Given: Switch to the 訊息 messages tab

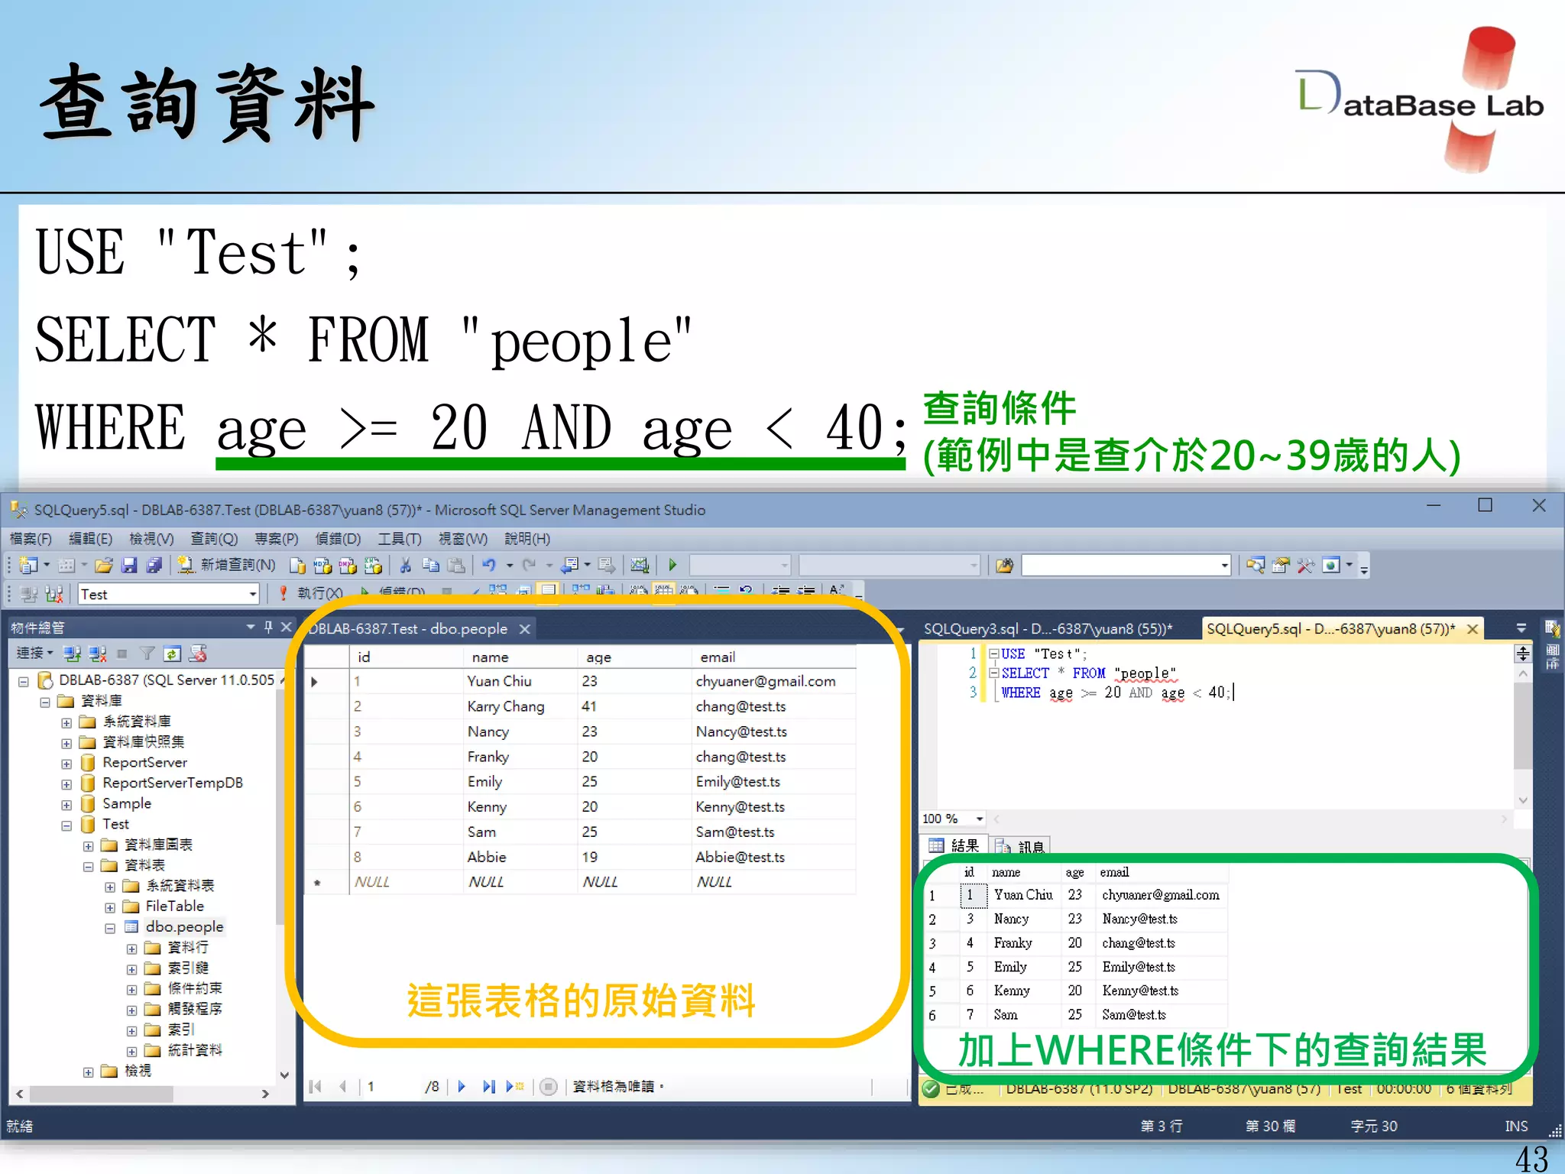Looking at the screenshot, I should click(x=1021, y=846).
